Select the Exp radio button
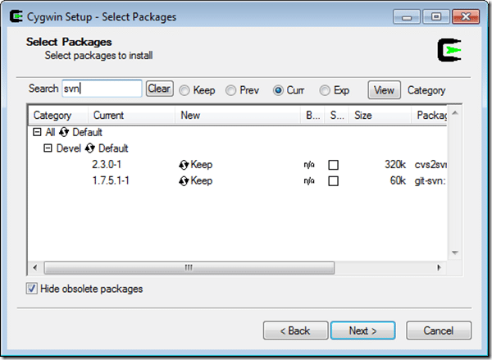 325,90
